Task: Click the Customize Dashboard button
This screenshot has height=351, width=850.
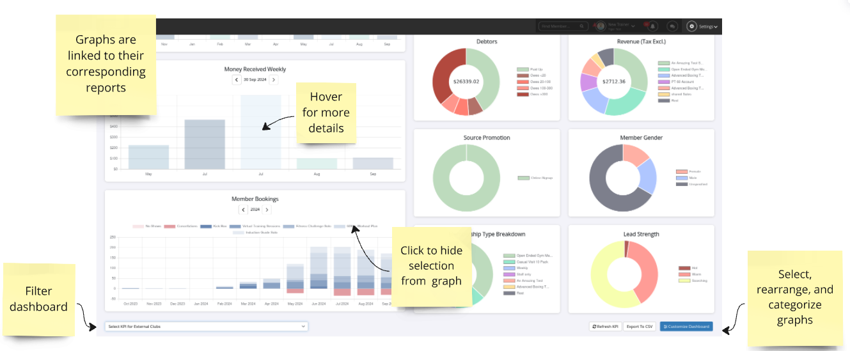Action: point(686,327)
